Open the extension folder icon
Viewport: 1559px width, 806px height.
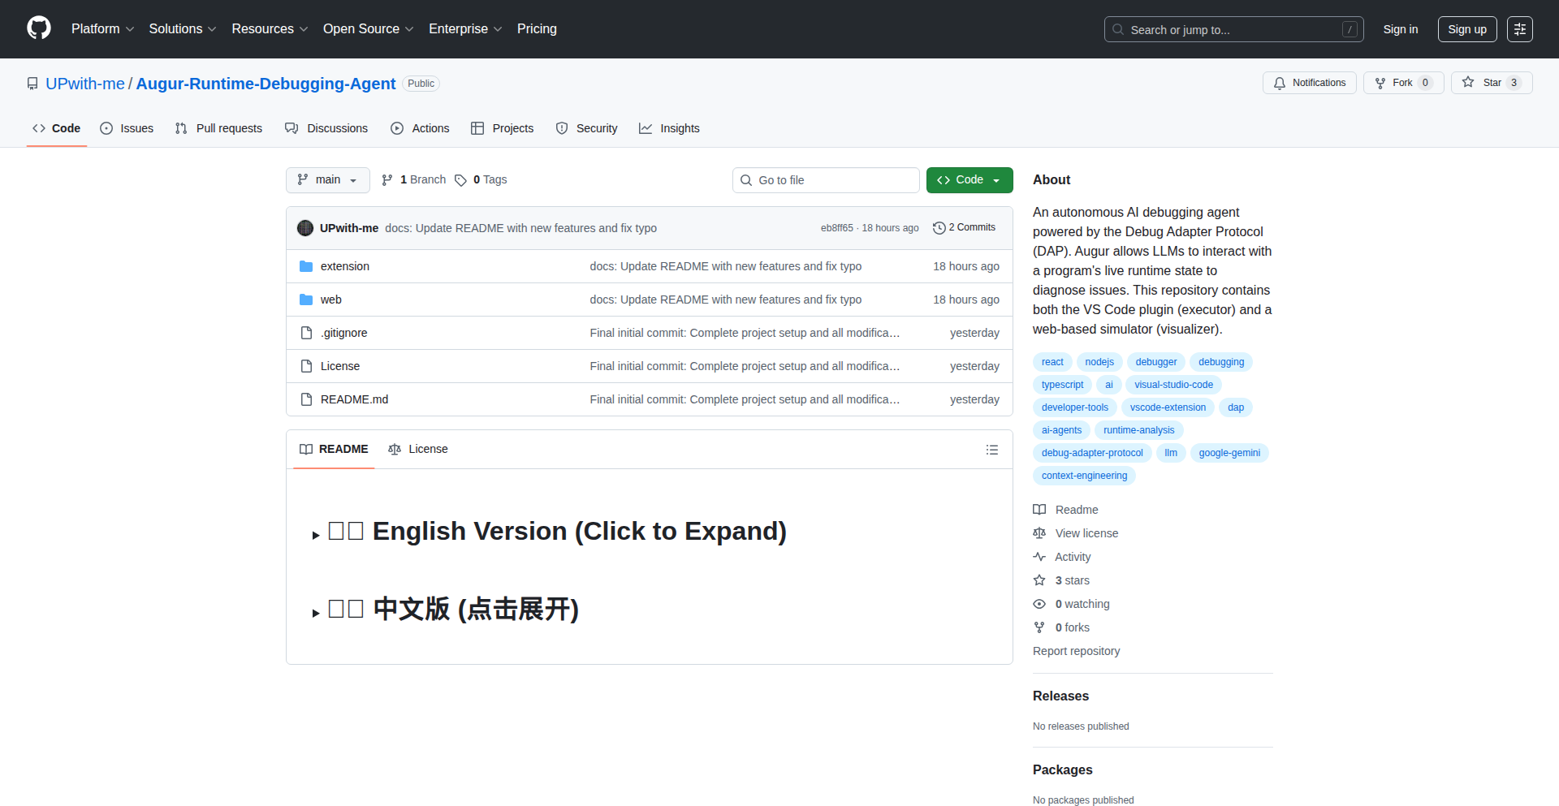click(x=306, y=265)
